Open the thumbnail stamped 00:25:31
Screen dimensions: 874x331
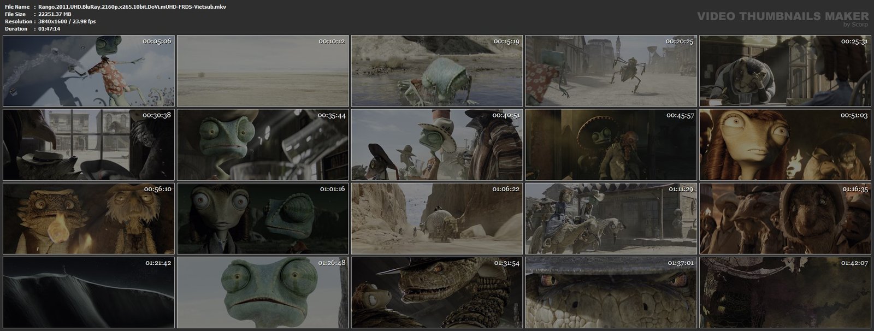click(786, 71)
